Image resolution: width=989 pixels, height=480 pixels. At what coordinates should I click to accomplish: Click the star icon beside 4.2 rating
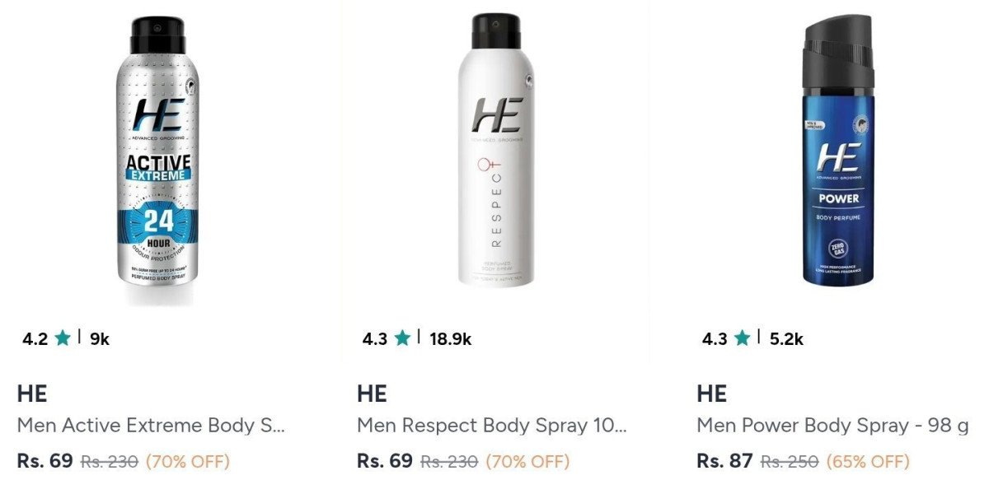coord(63,338)
